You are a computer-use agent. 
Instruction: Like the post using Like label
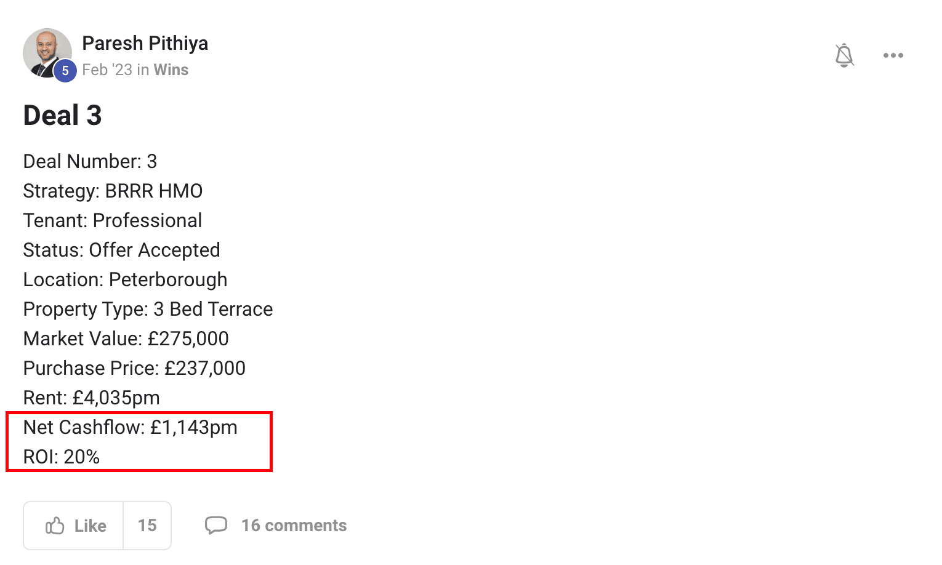tap(91, 526)
